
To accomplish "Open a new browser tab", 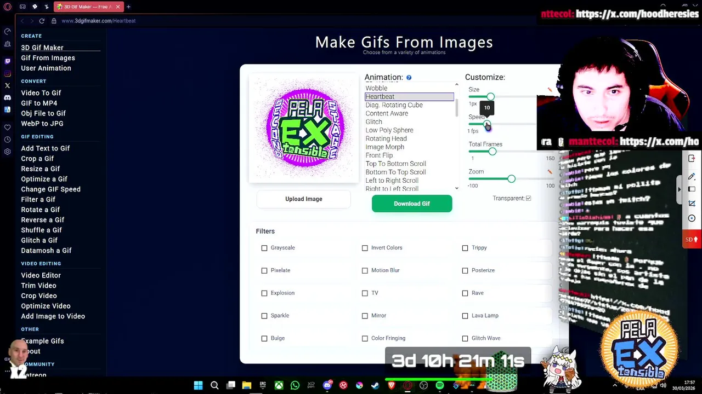I will (128, 7).
